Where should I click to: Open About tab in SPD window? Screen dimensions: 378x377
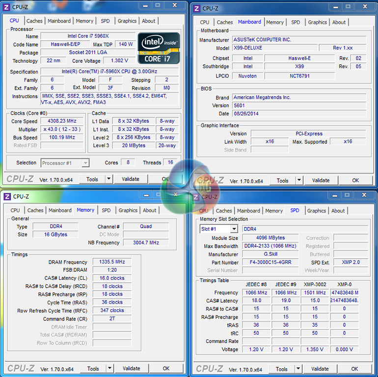coord(338,211)
